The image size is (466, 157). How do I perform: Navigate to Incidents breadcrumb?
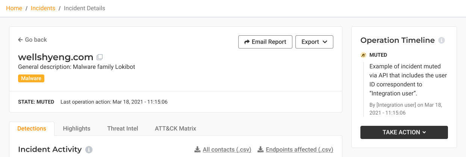tap(43, 8)
